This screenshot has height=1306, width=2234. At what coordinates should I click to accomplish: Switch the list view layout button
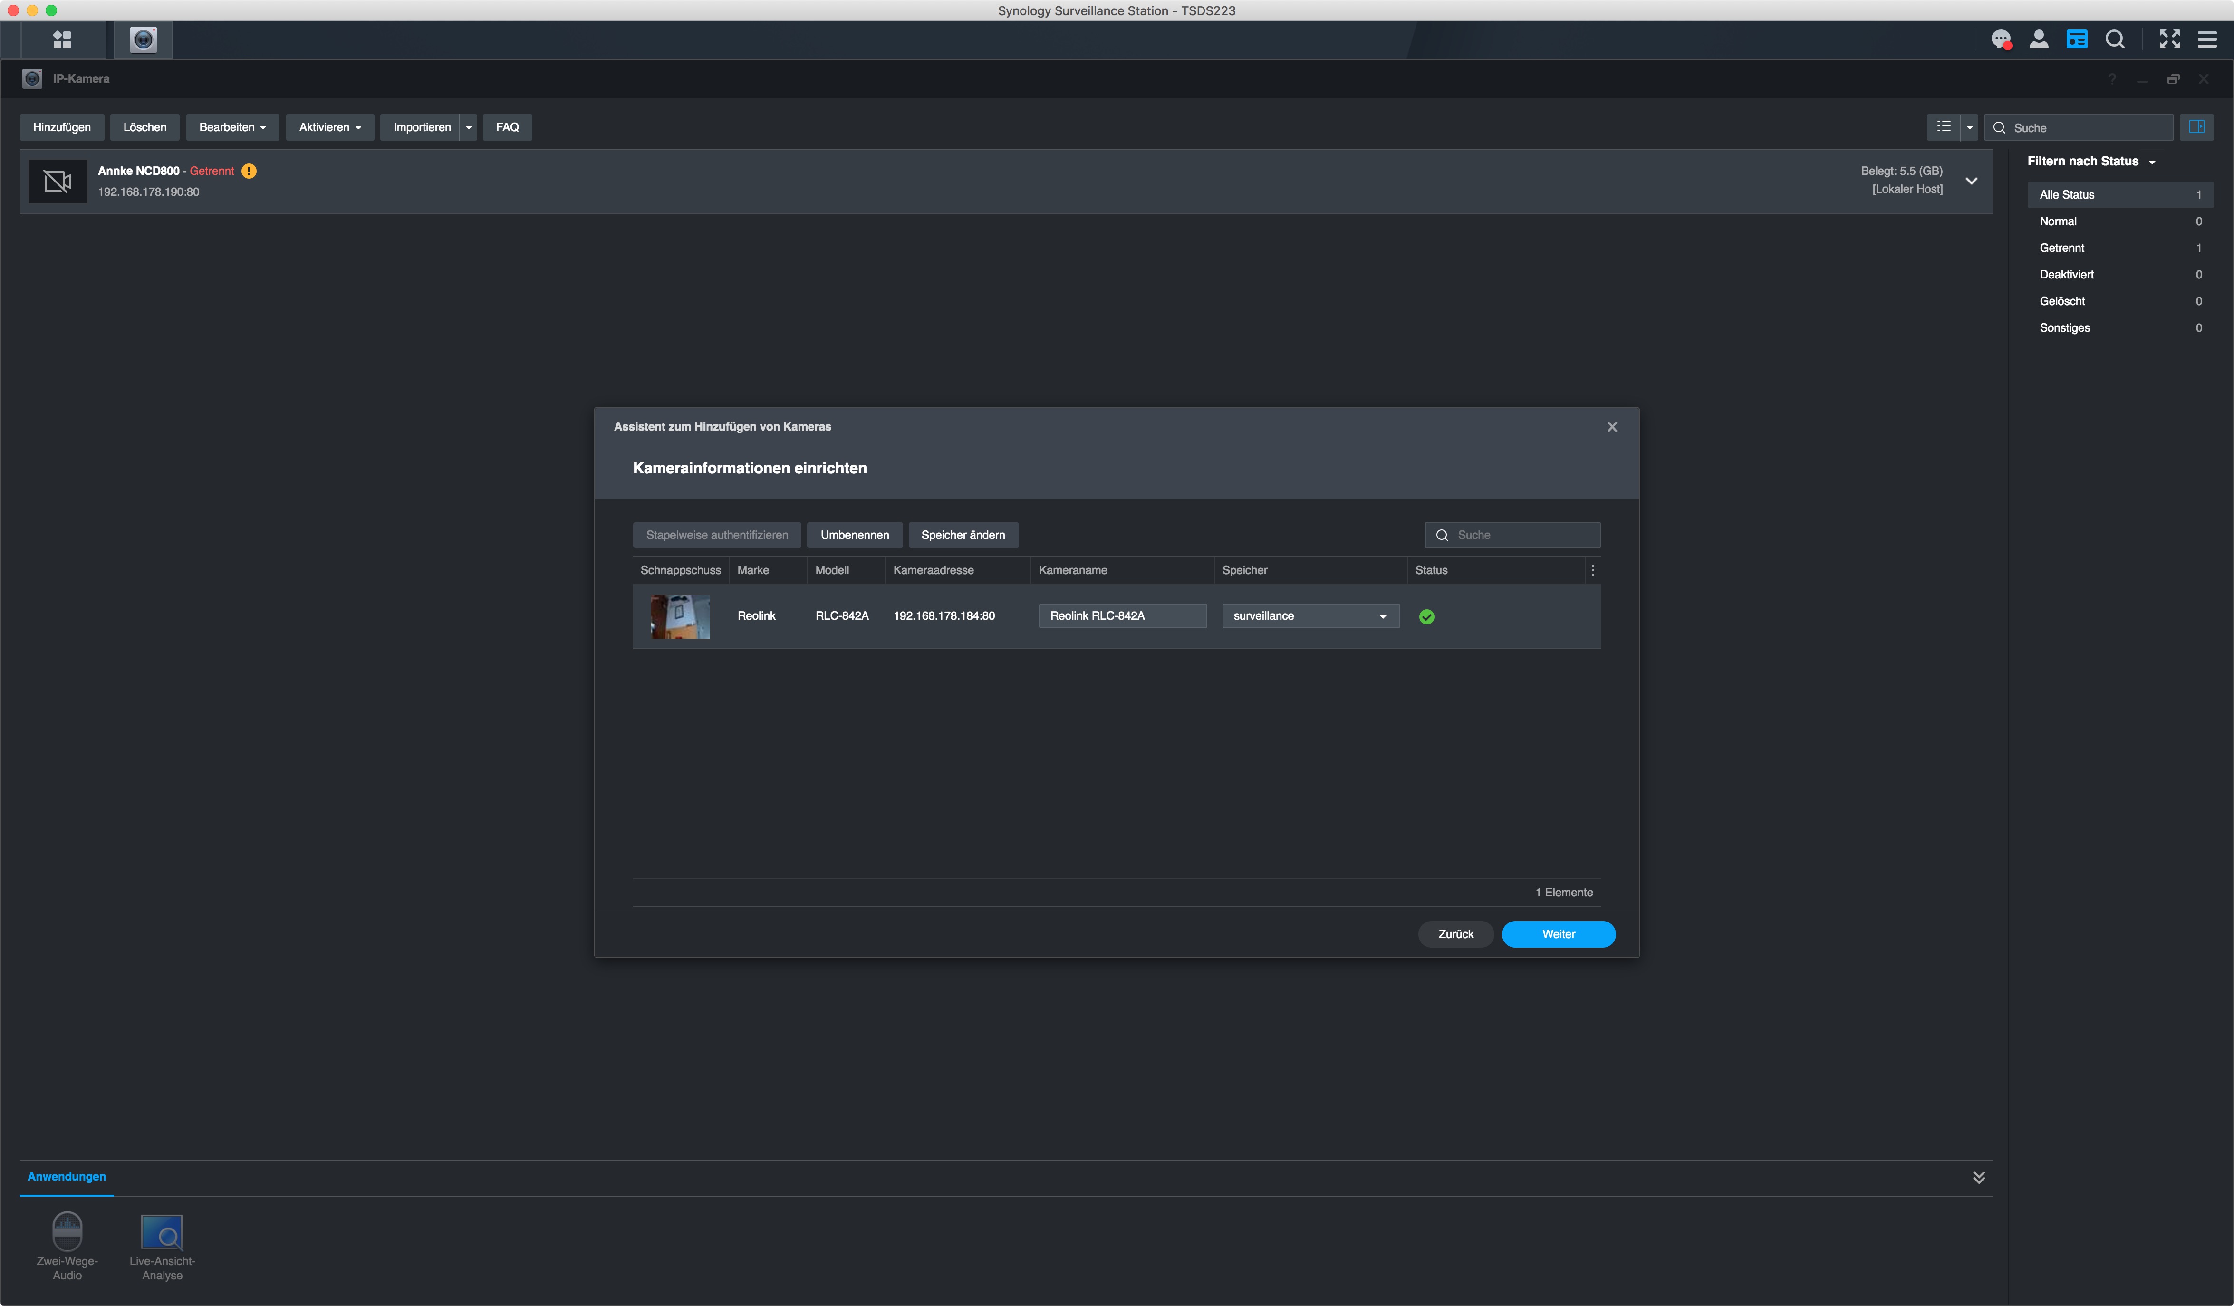pos(1943,127)
